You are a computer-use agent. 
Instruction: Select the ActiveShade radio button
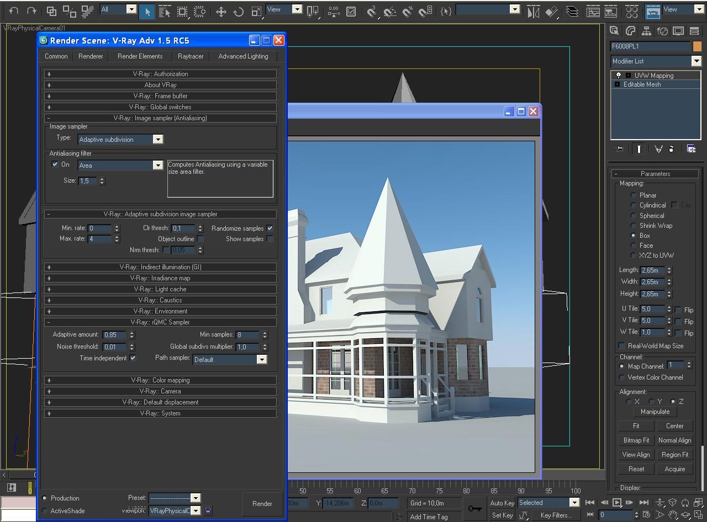[x=45, y=511]
